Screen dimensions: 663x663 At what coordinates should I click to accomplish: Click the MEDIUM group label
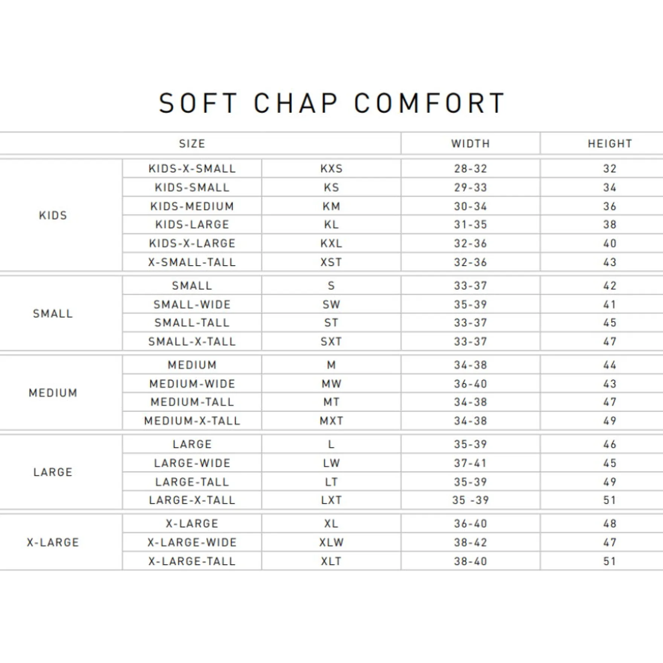[x=53, y=393]
